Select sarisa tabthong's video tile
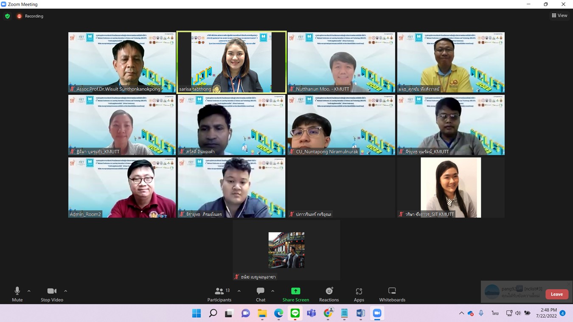 click(231, 62)
